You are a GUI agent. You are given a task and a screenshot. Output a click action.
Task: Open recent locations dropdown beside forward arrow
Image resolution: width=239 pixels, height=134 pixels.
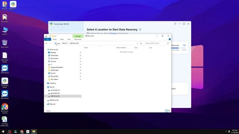point(53,43)
